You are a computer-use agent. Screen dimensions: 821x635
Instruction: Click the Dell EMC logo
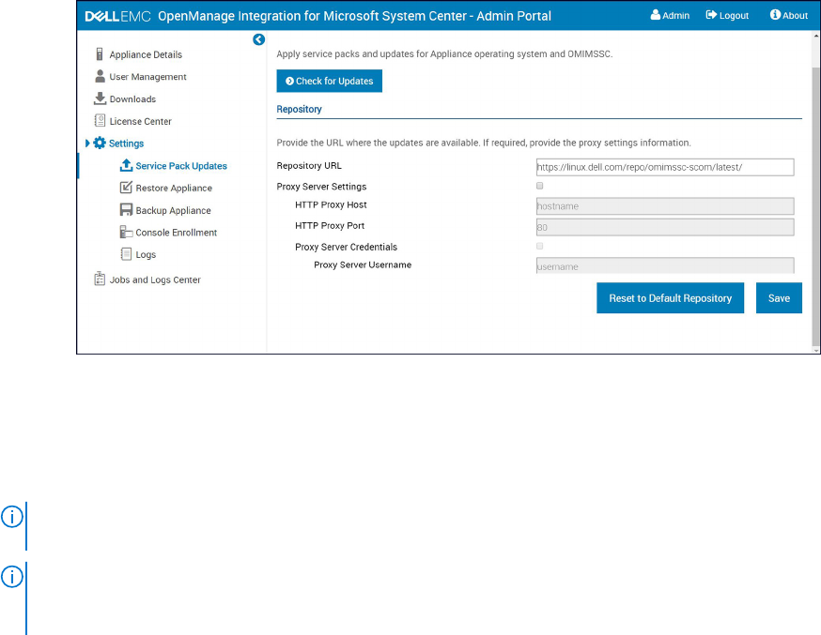pos(117,16)
